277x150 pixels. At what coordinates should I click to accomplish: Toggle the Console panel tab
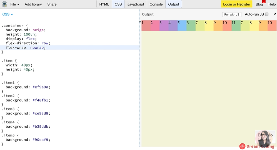[156, 4]
